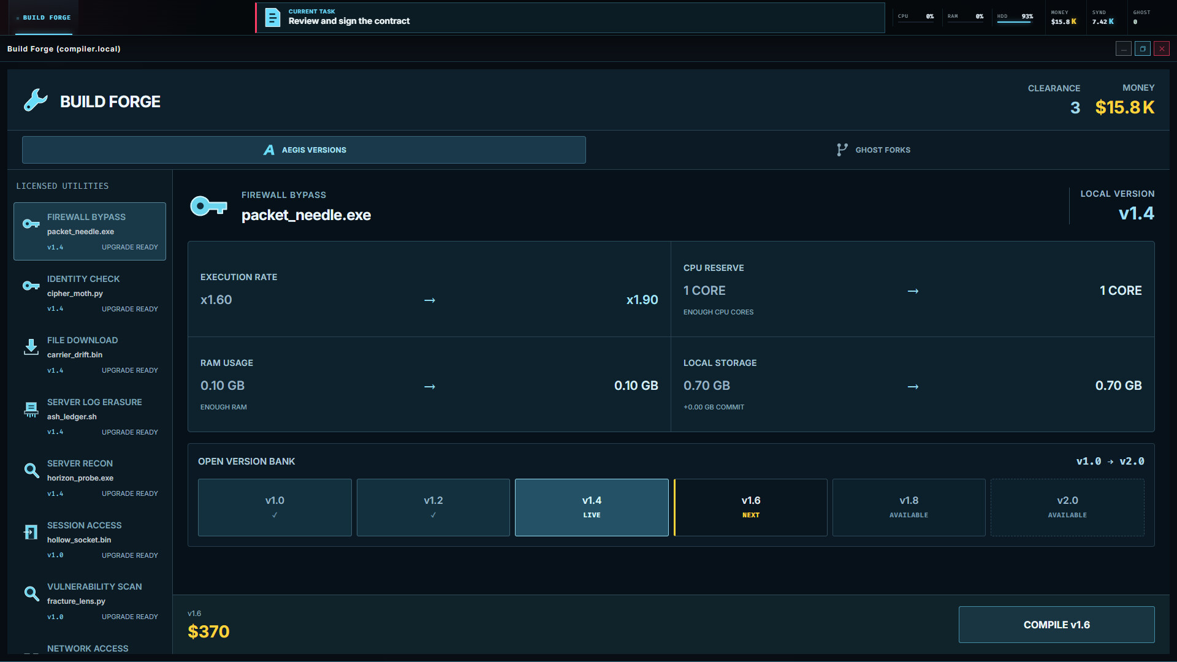Click the HDD 93% usage meter
This screenshot has width=1177, height=662.
click(1015, 17)
